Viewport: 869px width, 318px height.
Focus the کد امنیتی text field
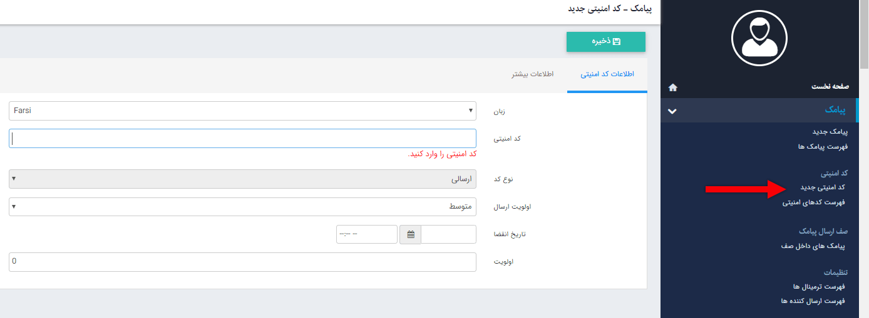pyautogui.click(x=242, y=139)
